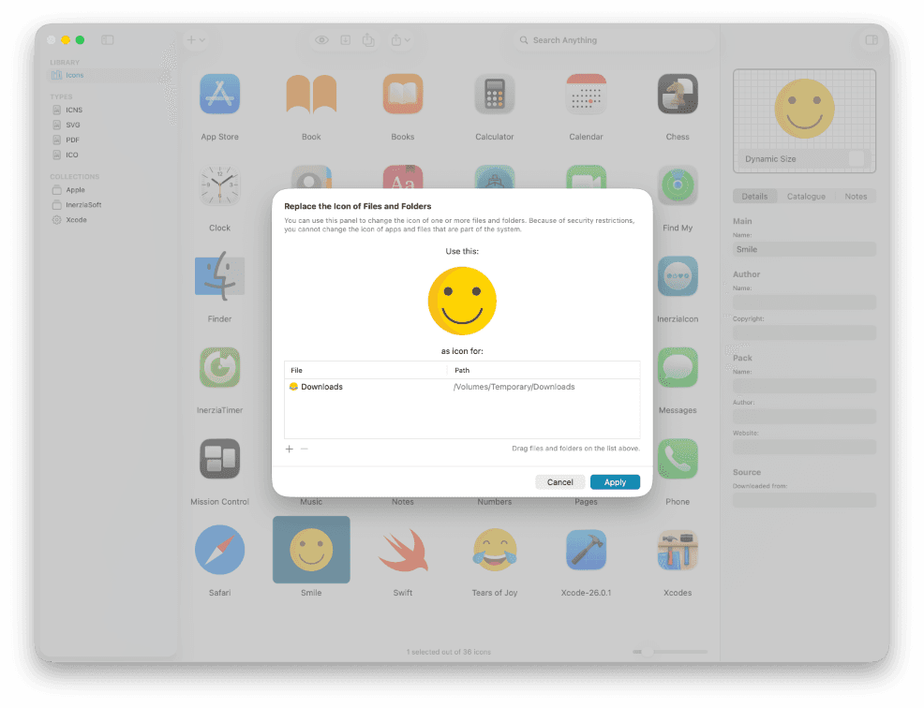Image resolution: width=924 pixels, height=708 pixels.
Task: Switch to the Catalogue tab
Action: (806, 196)
